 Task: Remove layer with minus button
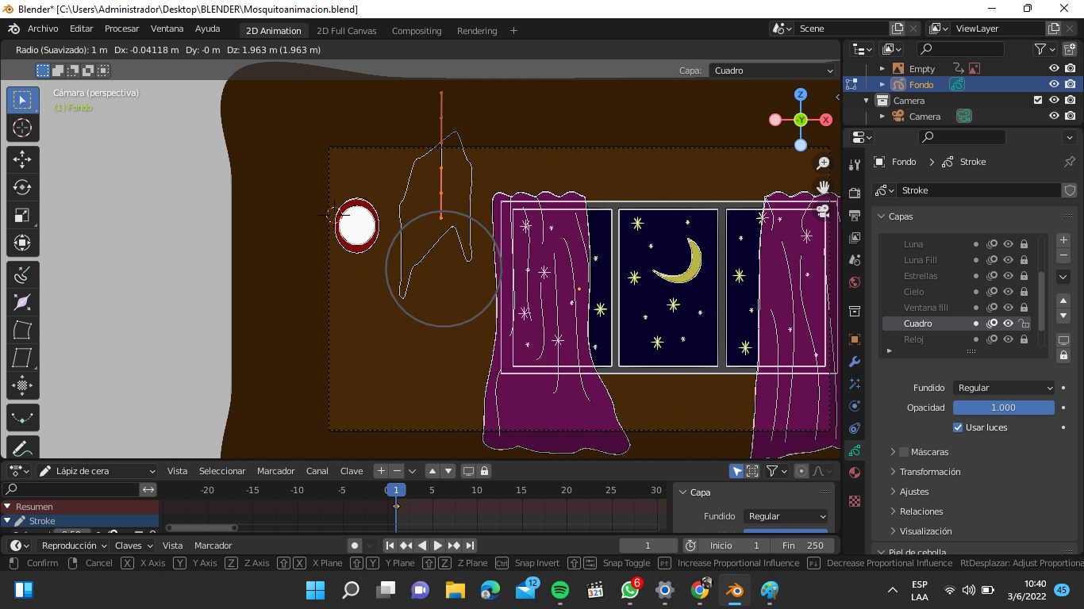[x=1063, y=255]
